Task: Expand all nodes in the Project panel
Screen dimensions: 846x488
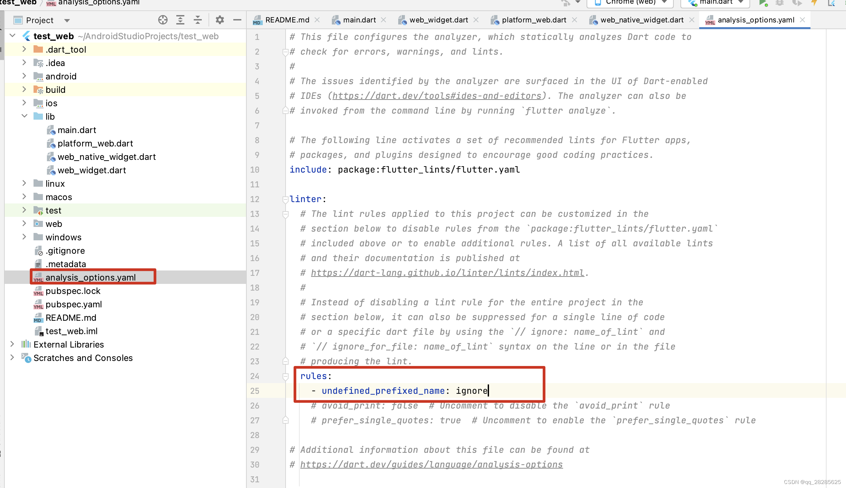Action: point(181,20)
